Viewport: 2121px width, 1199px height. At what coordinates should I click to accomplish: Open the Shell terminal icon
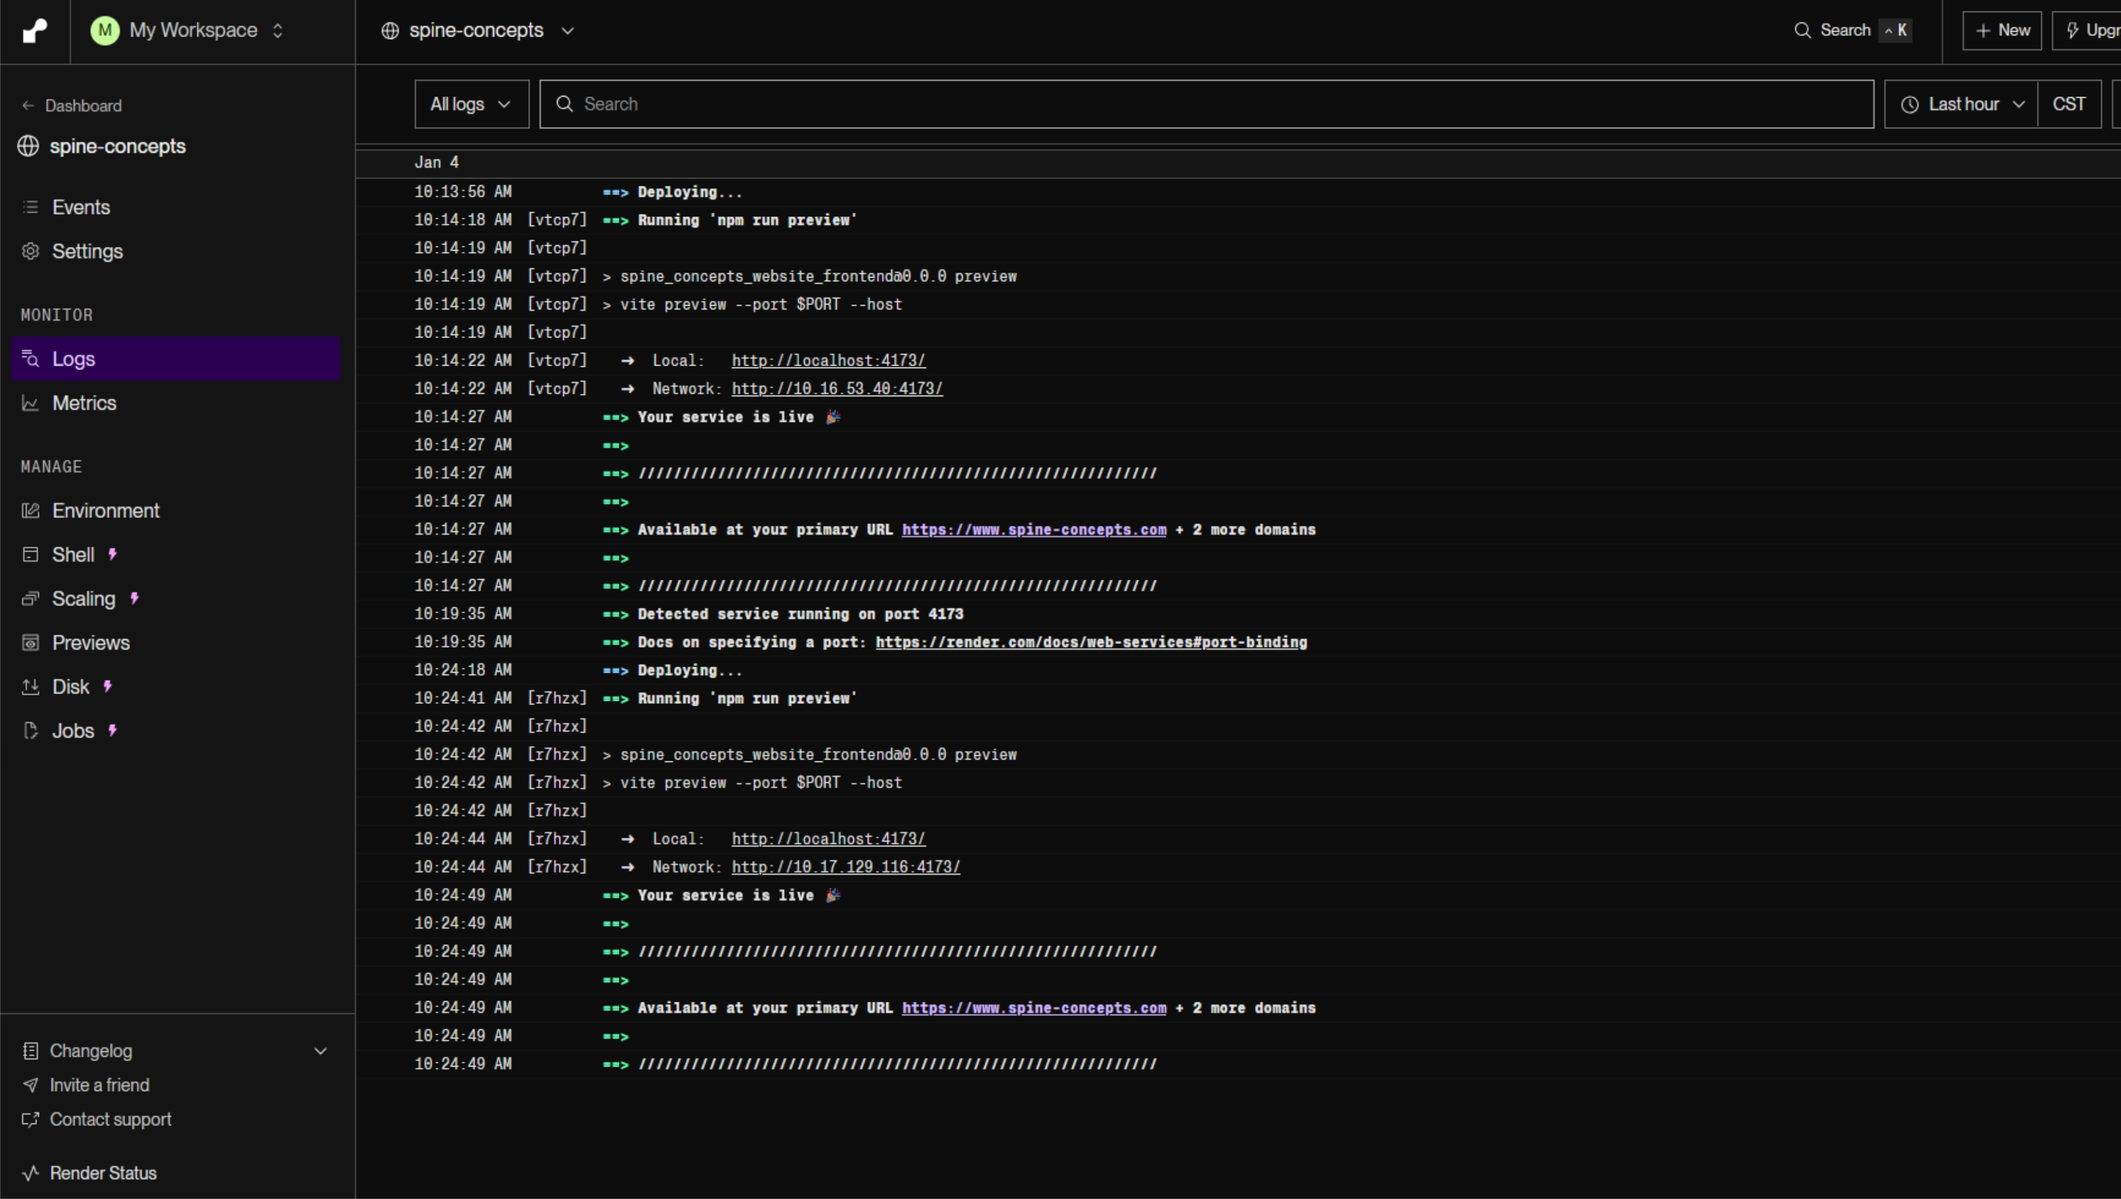click(x=29, y=554)
